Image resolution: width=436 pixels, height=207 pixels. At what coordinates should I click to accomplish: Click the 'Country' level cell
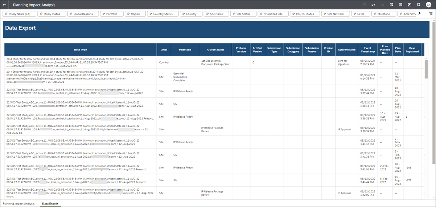(164, 62)
